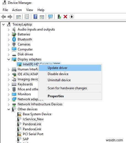126x143 pixels.
Task: Expand the Batteries chevron
Action: [x=9, y=35]
